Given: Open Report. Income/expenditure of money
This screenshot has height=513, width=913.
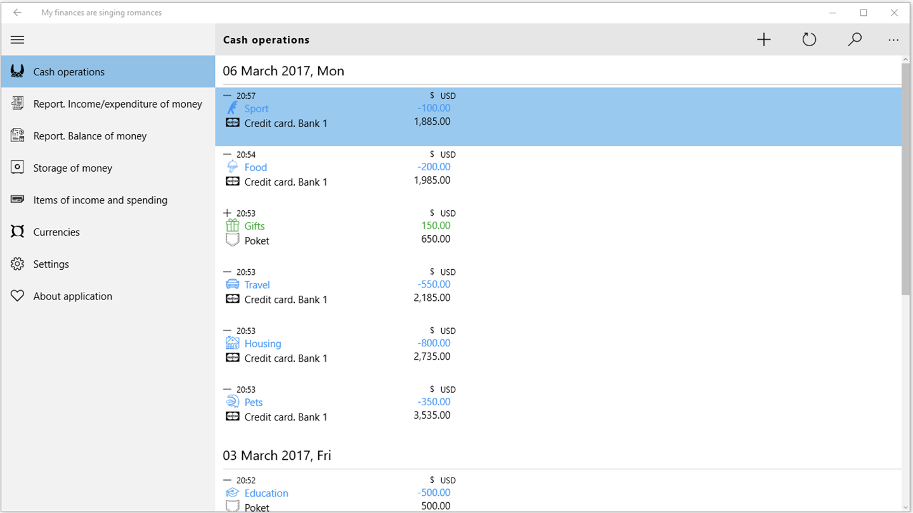Looking at the screenshot, I should [117, 104].
